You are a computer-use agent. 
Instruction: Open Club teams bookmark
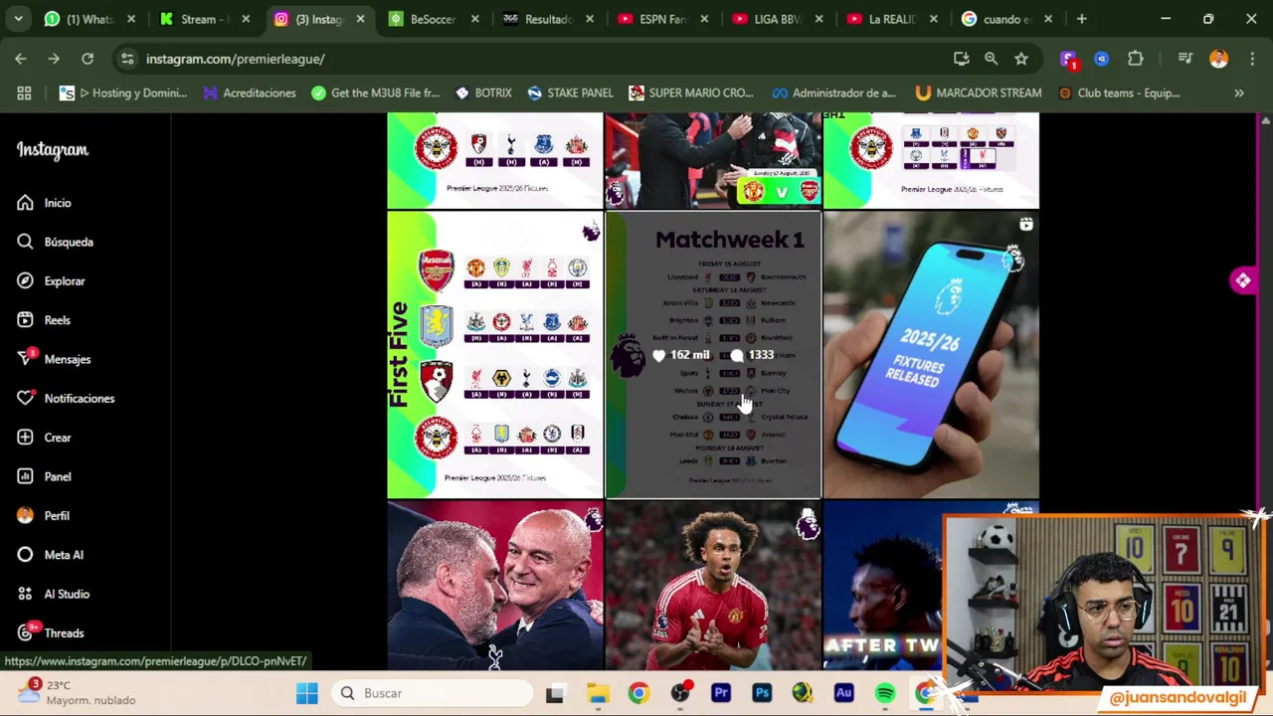(1118, 92)
